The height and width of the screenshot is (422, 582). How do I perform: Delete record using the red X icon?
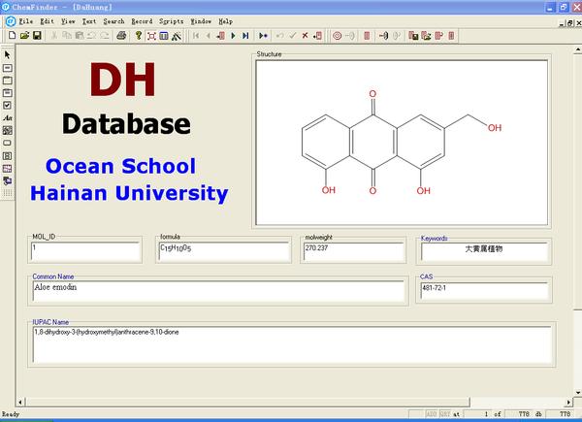click(305, 36)
